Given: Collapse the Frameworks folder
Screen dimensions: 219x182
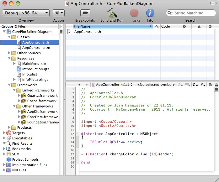Looking at the screenshot, I should click(9, 85).
